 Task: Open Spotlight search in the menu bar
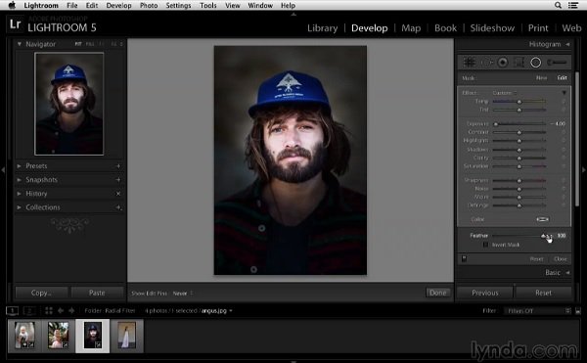click(558, 5)
